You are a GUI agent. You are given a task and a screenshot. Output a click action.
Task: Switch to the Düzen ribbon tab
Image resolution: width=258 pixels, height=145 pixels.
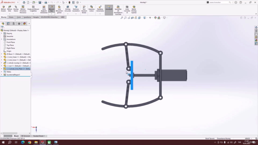pyautogui.click(x=11, y=17)
